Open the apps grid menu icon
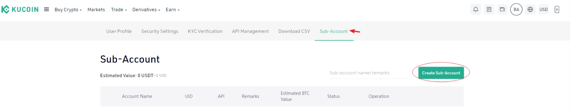The image size is (570, 112). [x=46, y=9]
